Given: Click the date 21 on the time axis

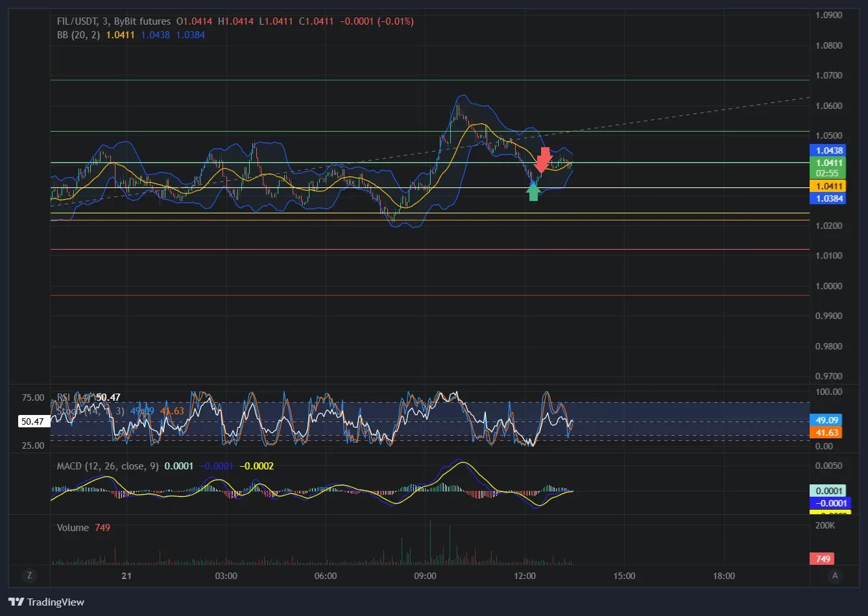Looking at the screenshot, I should pyautogui.click(x=127, y=576).
